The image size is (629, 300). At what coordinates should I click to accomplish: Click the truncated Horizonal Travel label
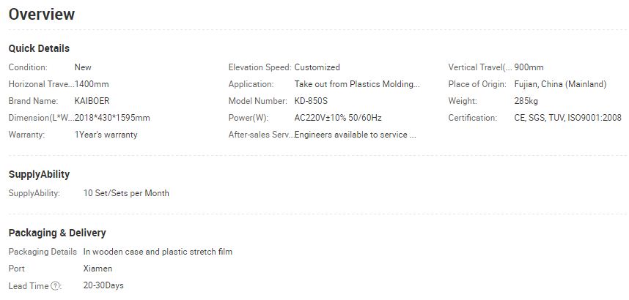(41, 84)
